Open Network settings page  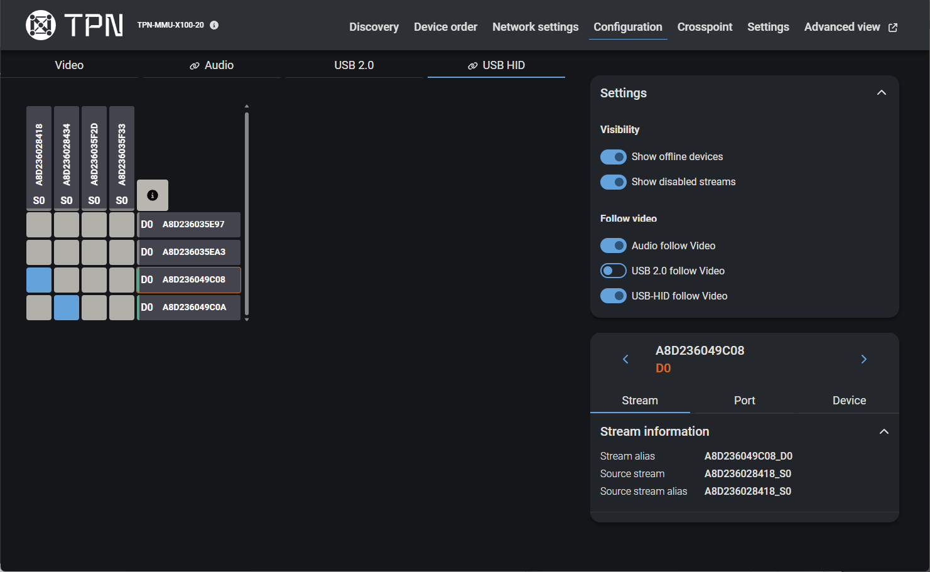[536, 27]
